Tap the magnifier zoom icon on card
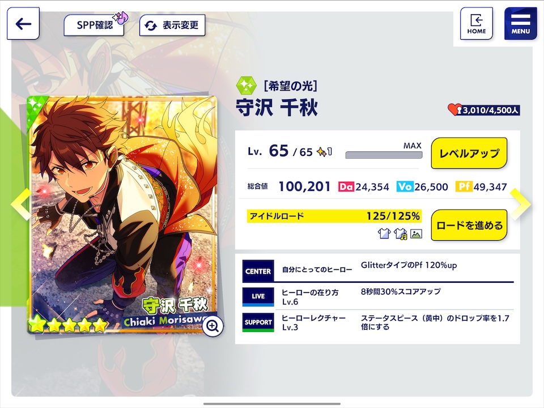 pos(212,326)
